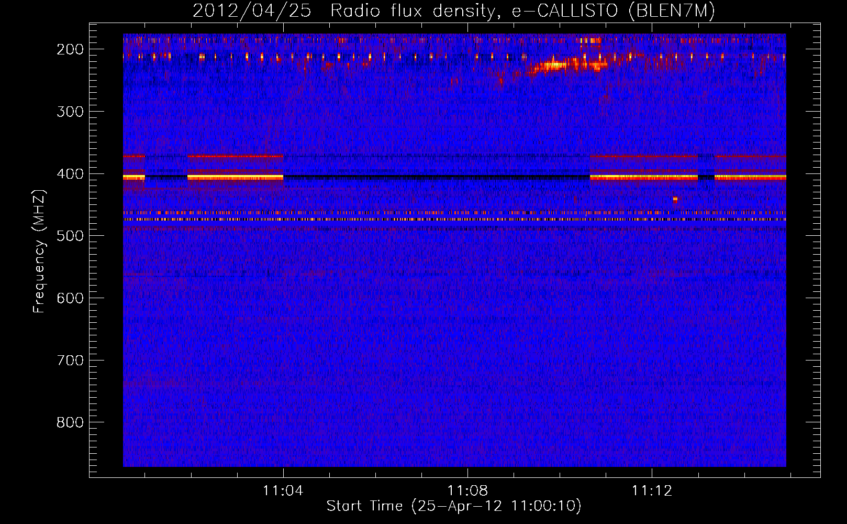Click the 500 frequency tick label

pos(70,236)
